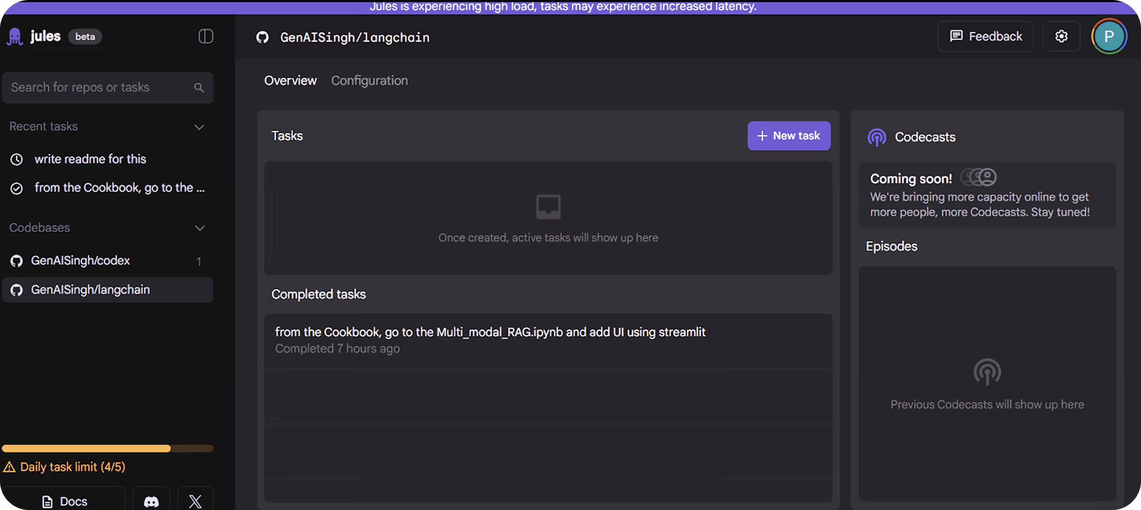The image size is (1141, 510).
Task: Click the Daily task limit warning icon
Action: [x=9, y=467]
